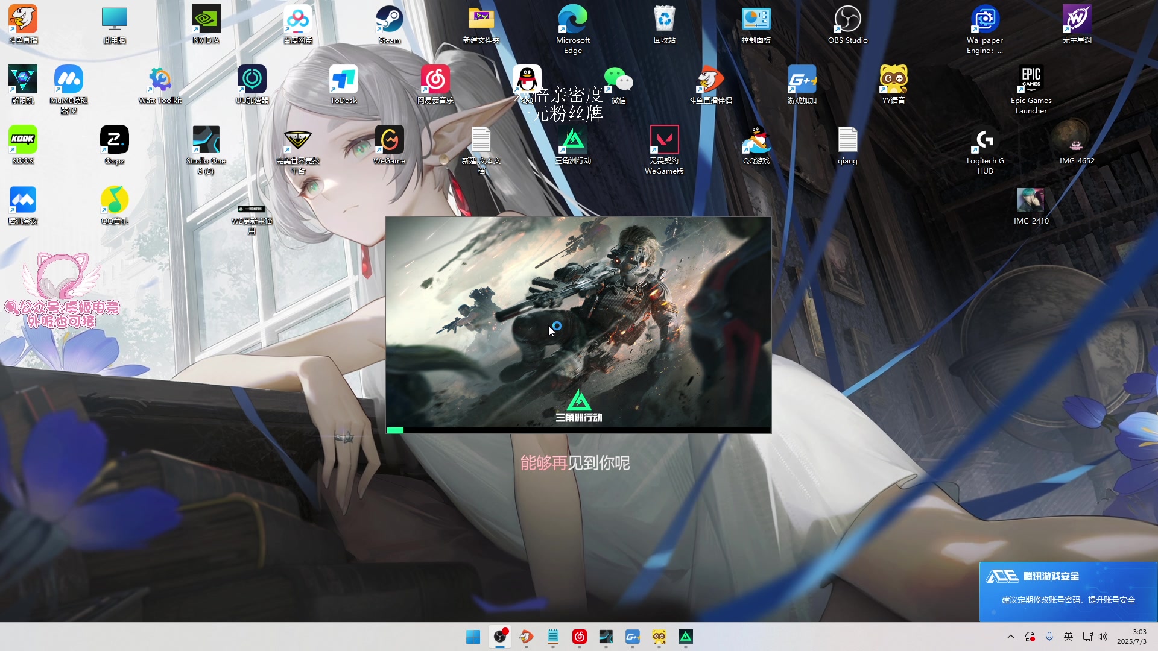
Task: Open the UU加速器 desktop shortcut
Action: [x=252, y=84]
